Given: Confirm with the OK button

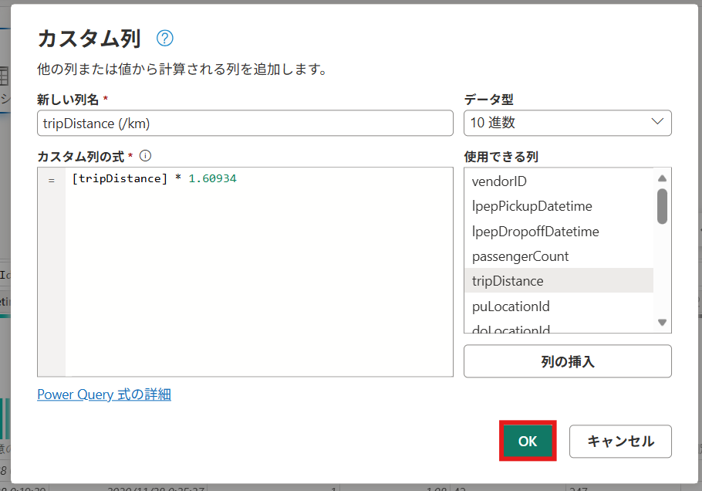Looking at the screenshot, I should [528, 442].
